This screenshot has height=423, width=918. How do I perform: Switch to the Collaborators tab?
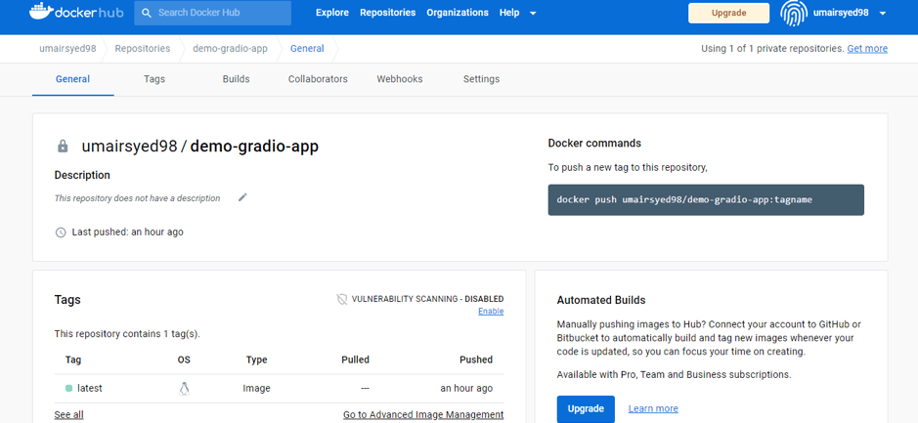(318, 79)
